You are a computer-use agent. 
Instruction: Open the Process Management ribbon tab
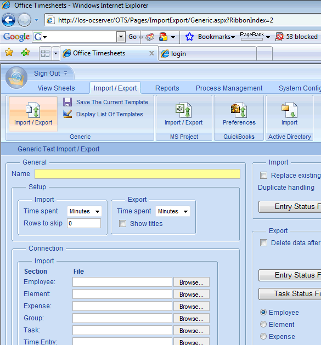229,88
